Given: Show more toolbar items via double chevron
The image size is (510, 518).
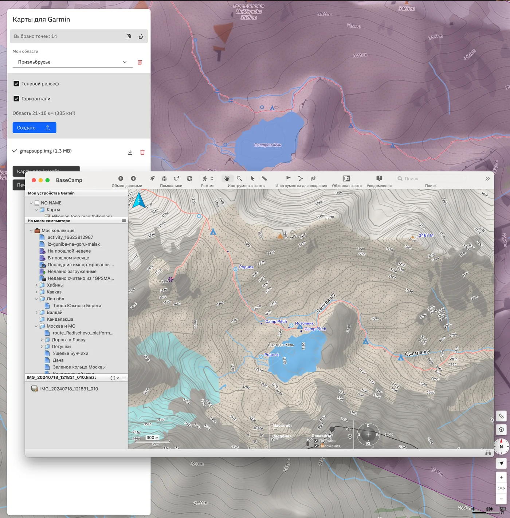Looking at the screenshot, I should (x=487, y=179).
